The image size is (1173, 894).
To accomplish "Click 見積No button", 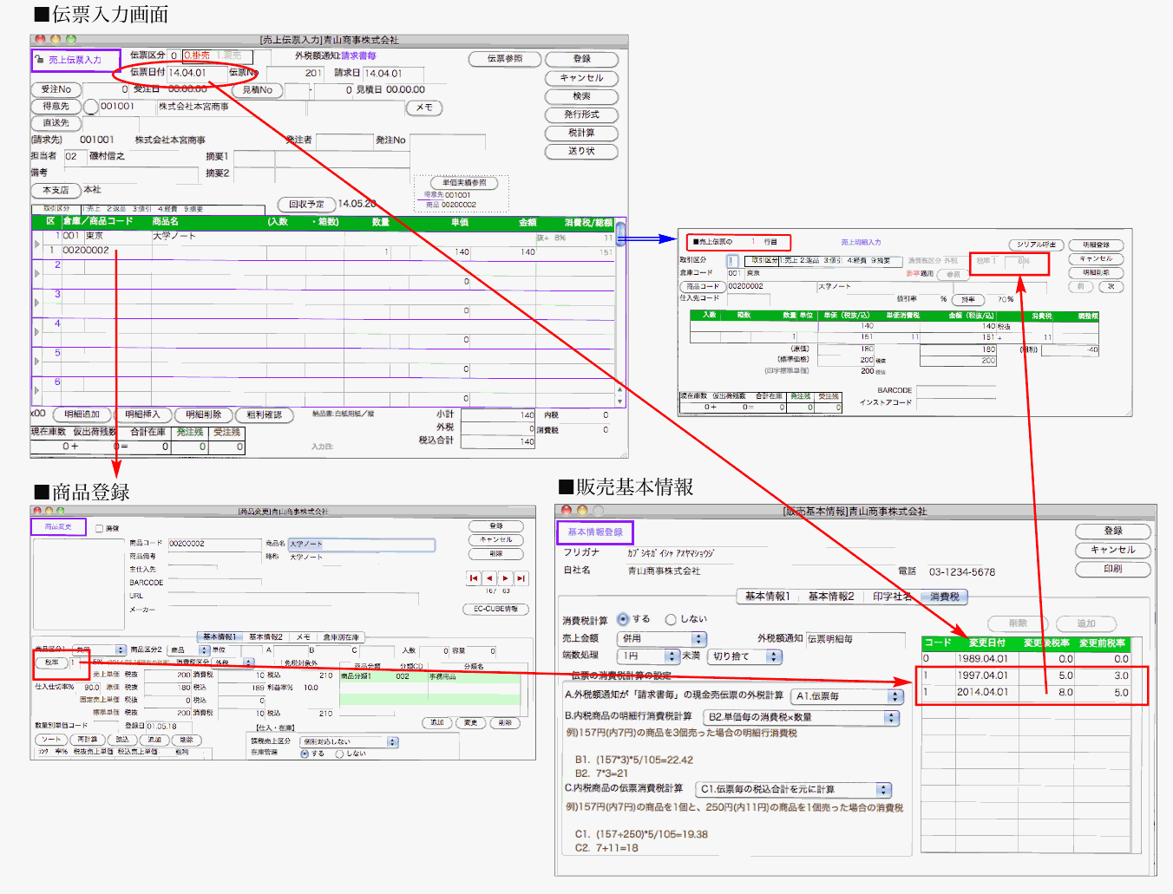I will tap(258, 89).
